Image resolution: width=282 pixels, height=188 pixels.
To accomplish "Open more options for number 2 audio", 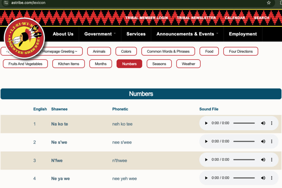I will coord(272,141).
